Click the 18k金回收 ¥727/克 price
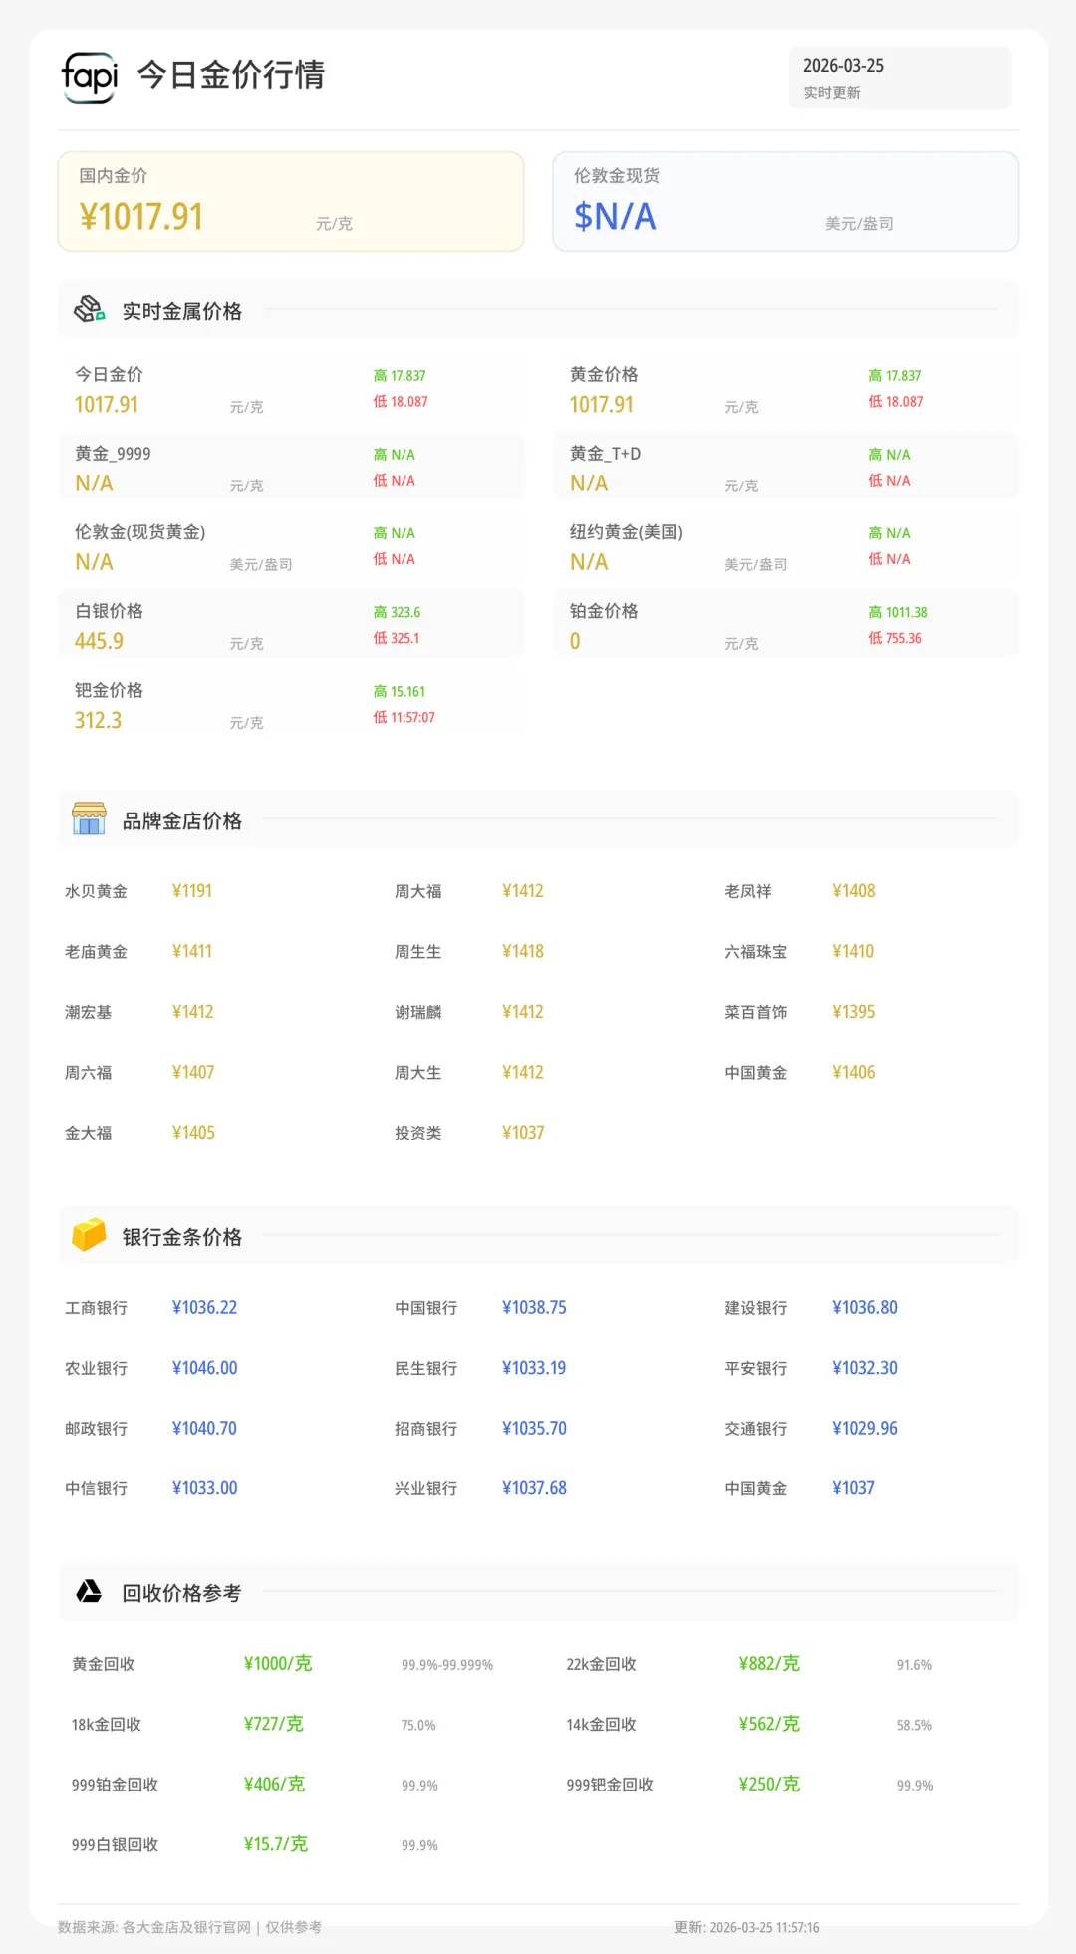This screenshot has height=1954, width=1076. coord(274,1724)
